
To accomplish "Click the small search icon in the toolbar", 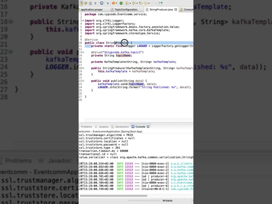I will click(108, 3).
